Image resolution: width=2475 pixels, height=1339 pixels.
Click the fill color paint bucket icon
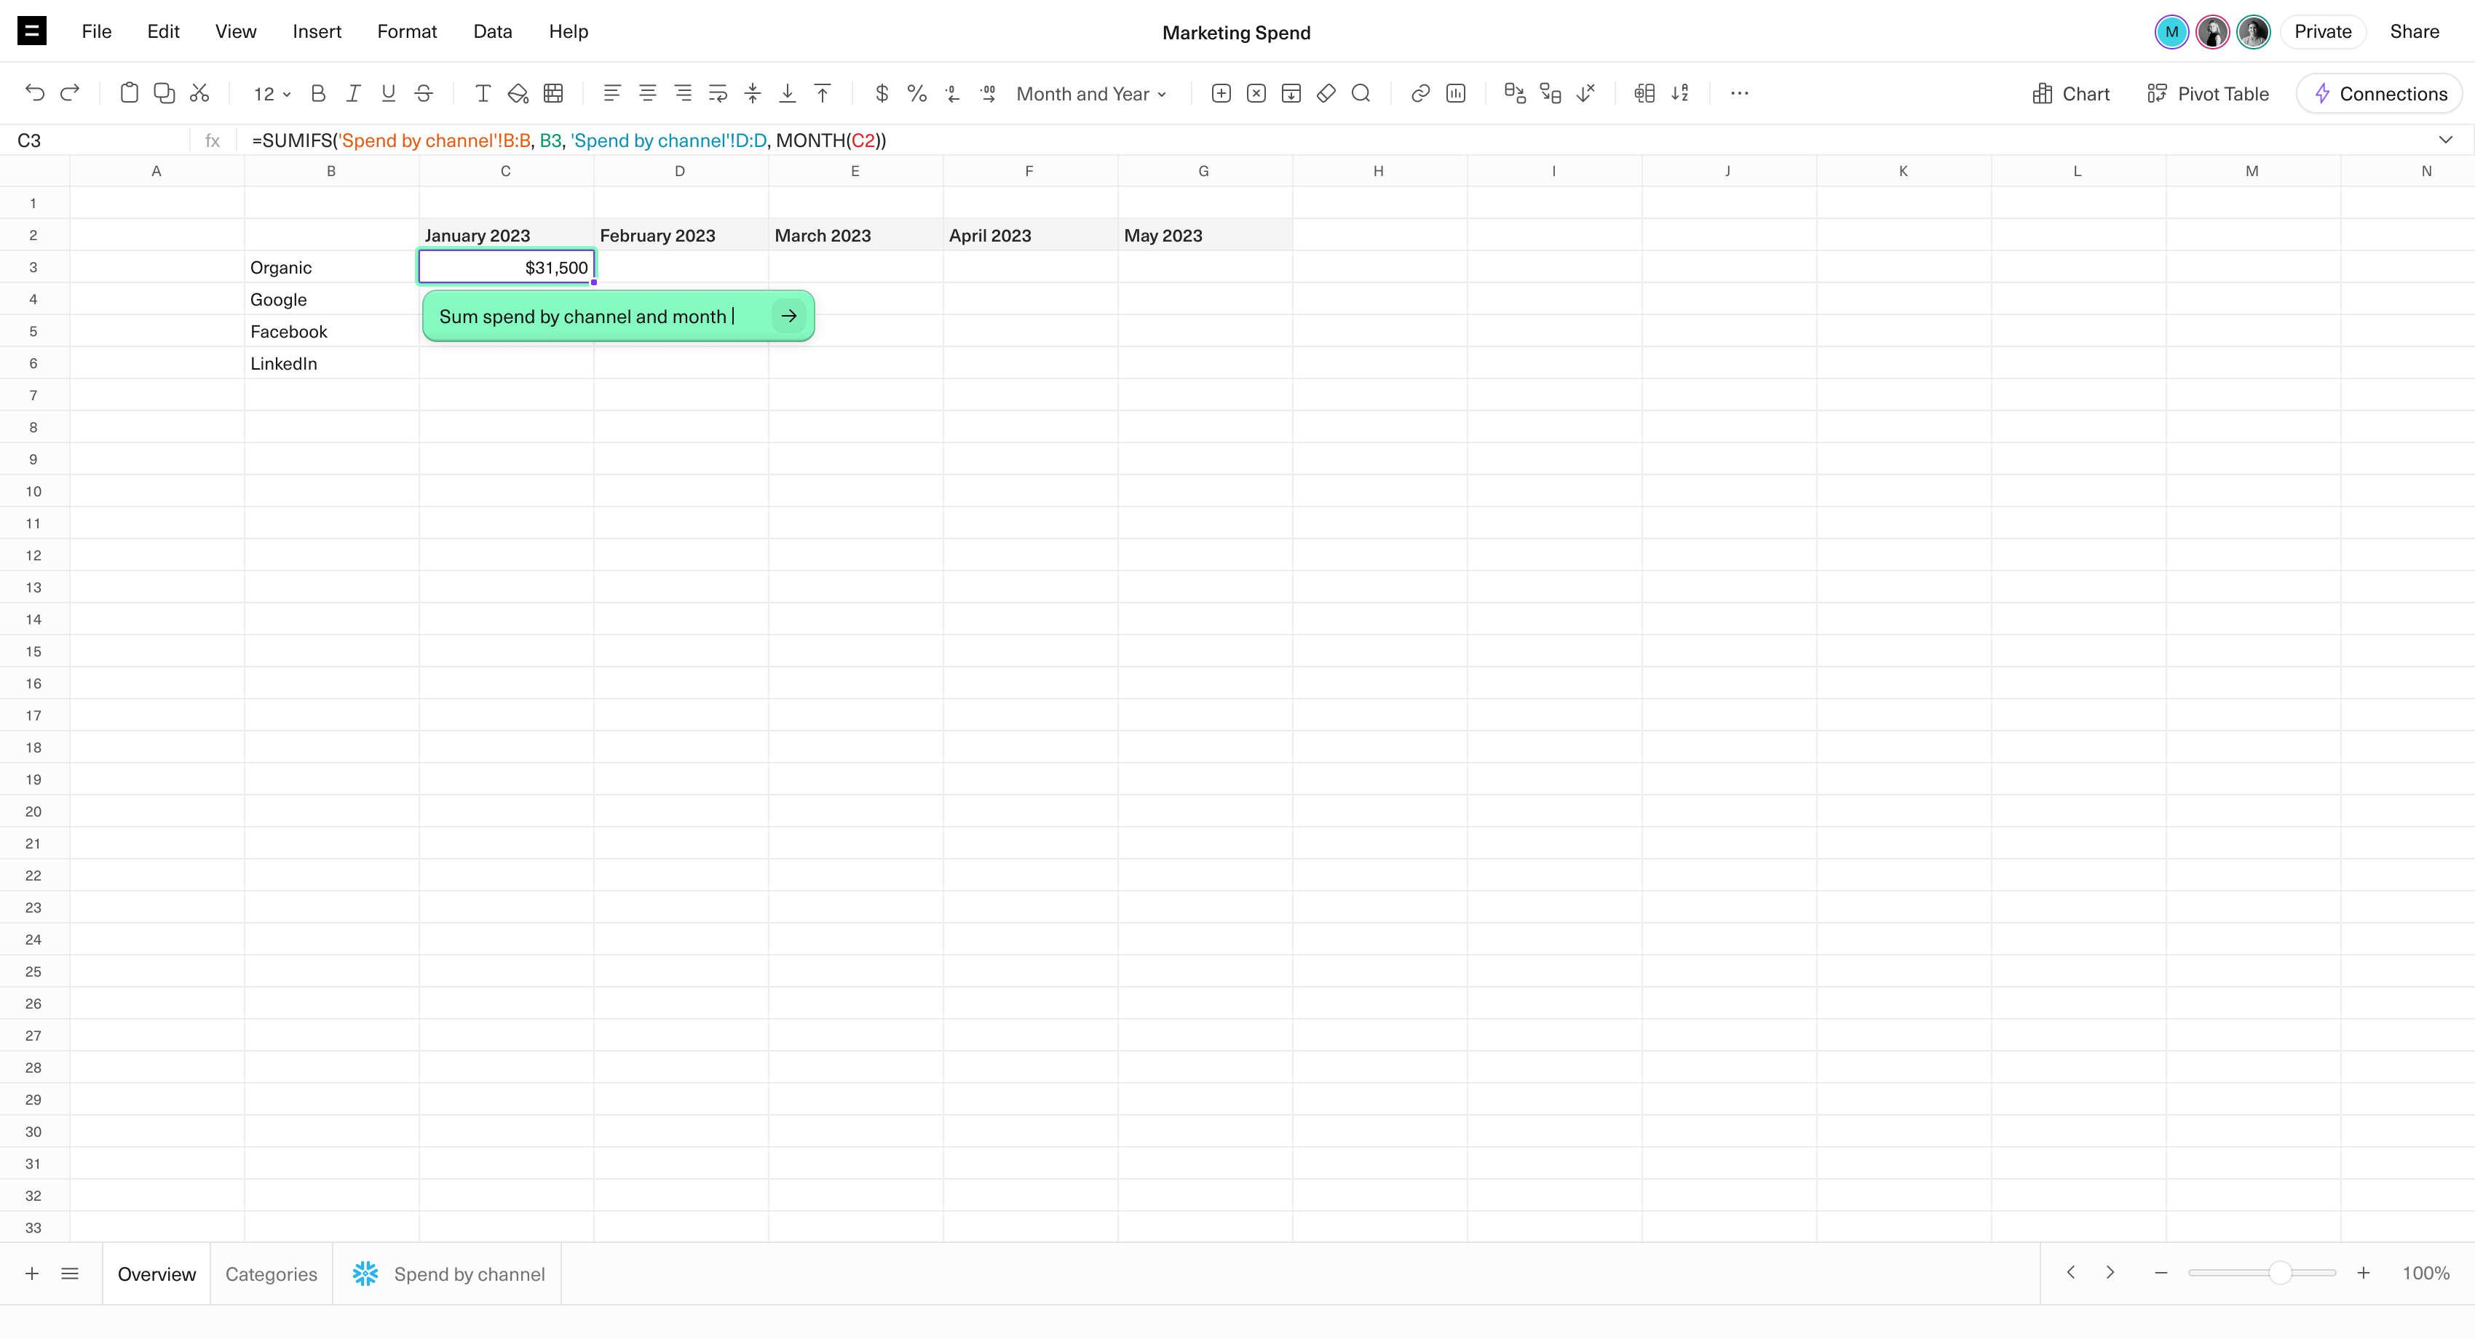(518, 93)
